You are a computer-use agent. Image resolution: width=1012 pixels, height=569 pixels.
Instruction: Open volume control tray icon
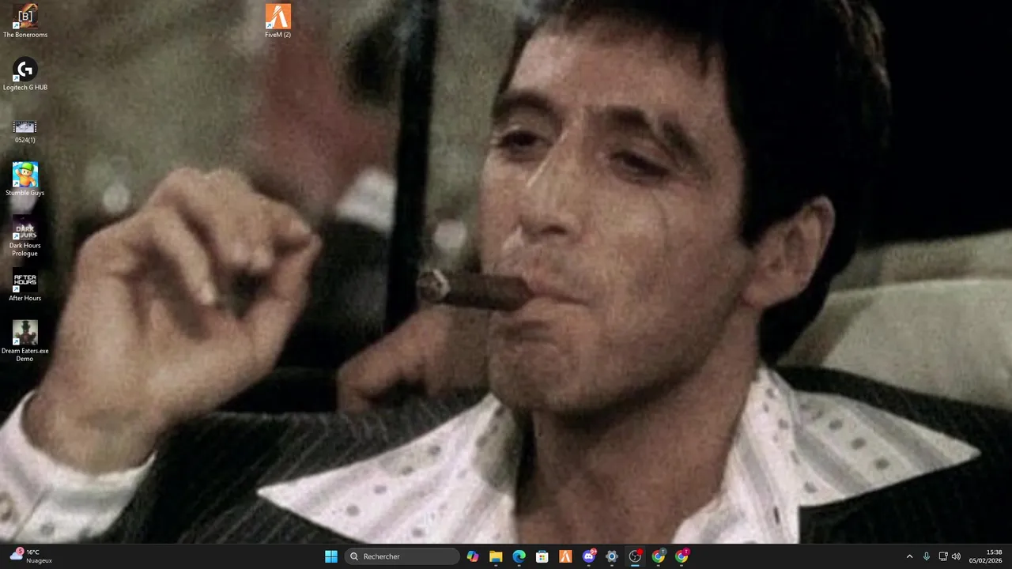pyautogui.click(x=957, y=556)
